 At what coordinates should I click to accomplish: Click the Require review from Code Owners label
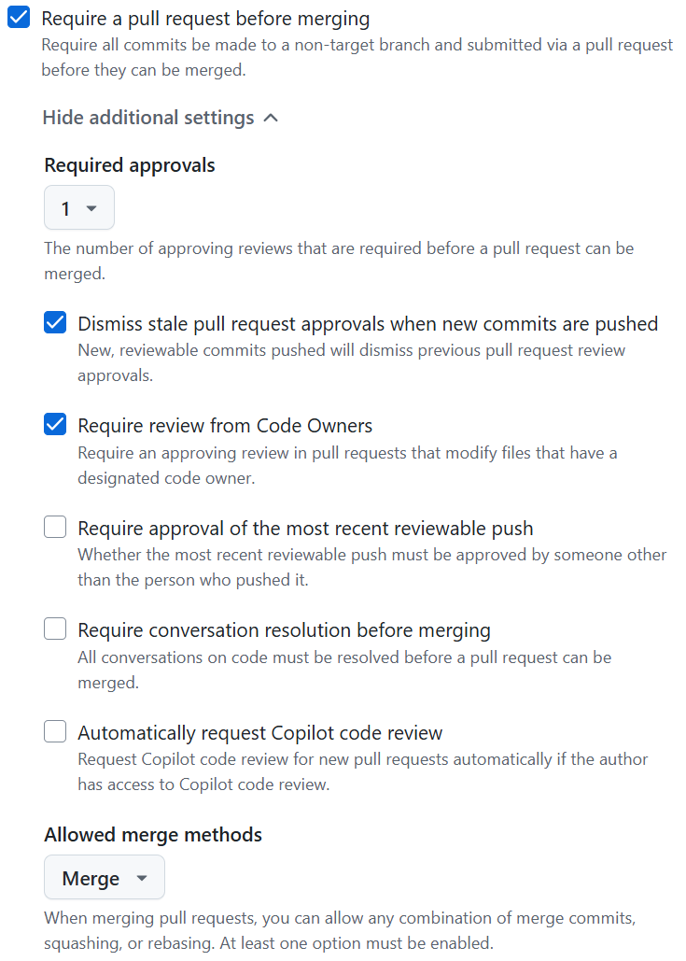pyautogui.click(x=225, y=426)
